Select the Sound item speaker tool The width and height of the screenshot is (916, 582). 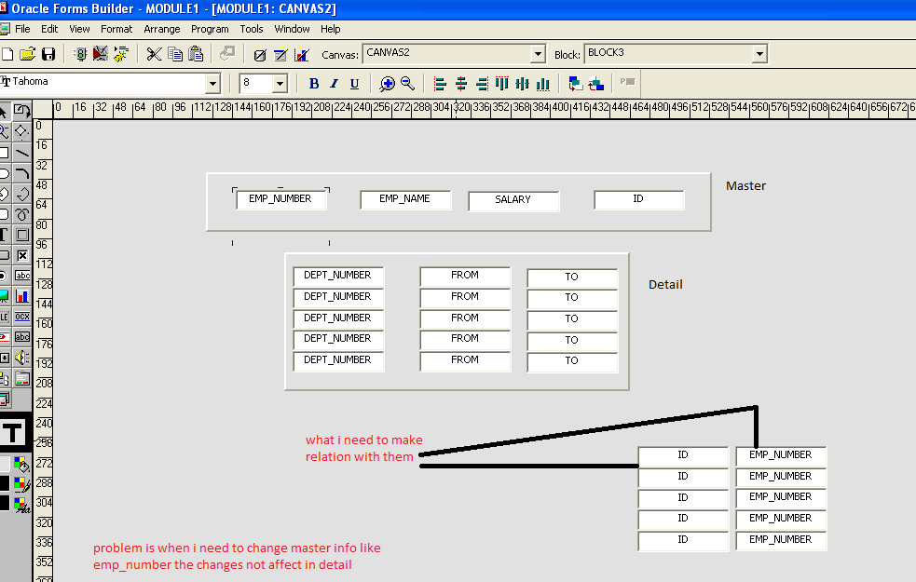tap(22, 358)
